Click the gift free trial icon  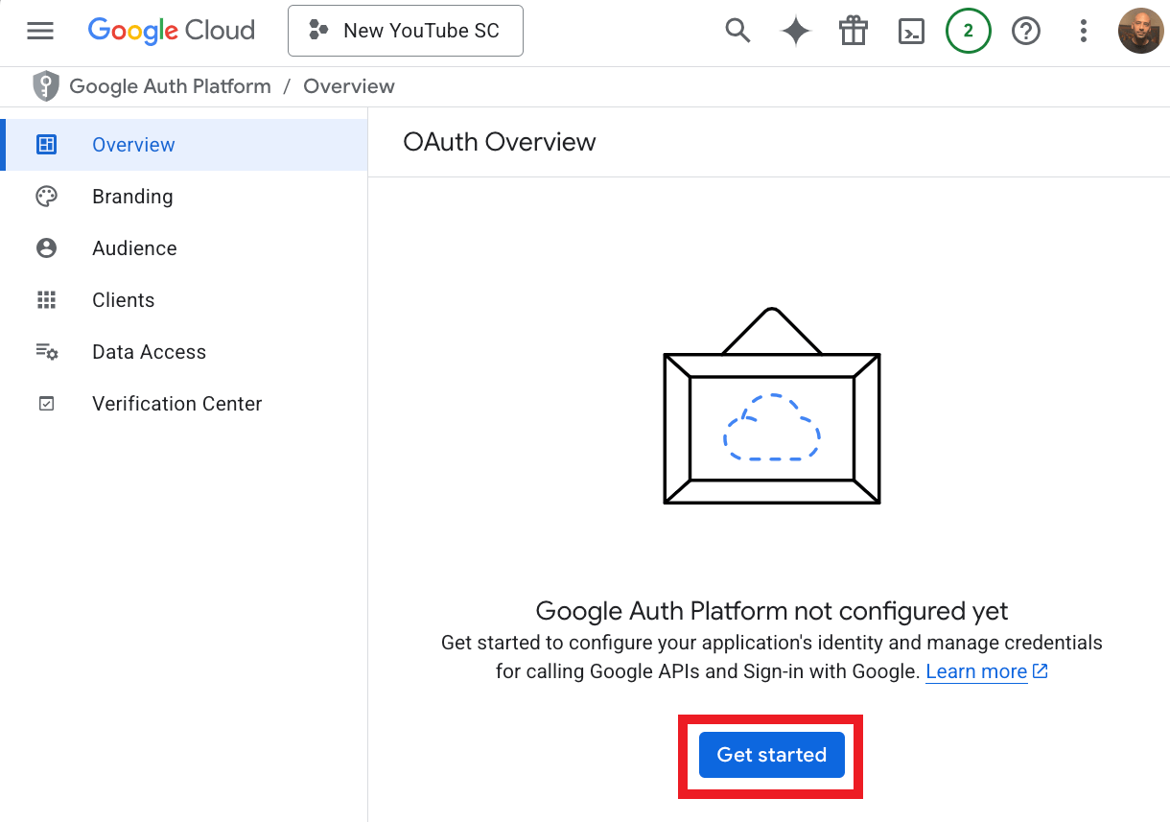coord(853,31)
